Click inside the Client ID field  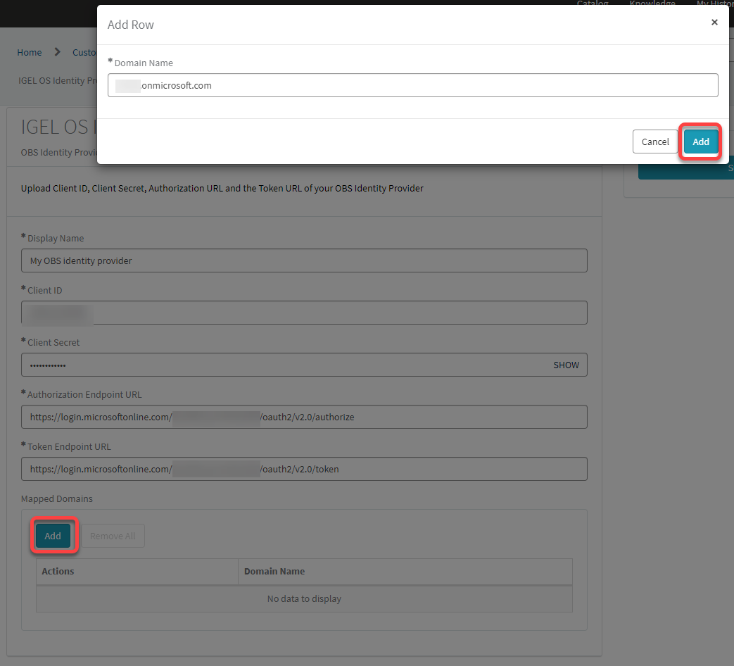(x=304, y=313)
